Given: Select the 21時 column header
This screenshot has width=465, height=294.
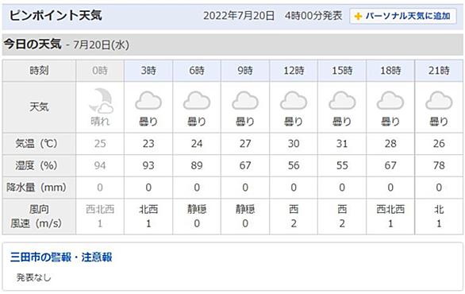Looking at the screenshot, I should [439, 71].
